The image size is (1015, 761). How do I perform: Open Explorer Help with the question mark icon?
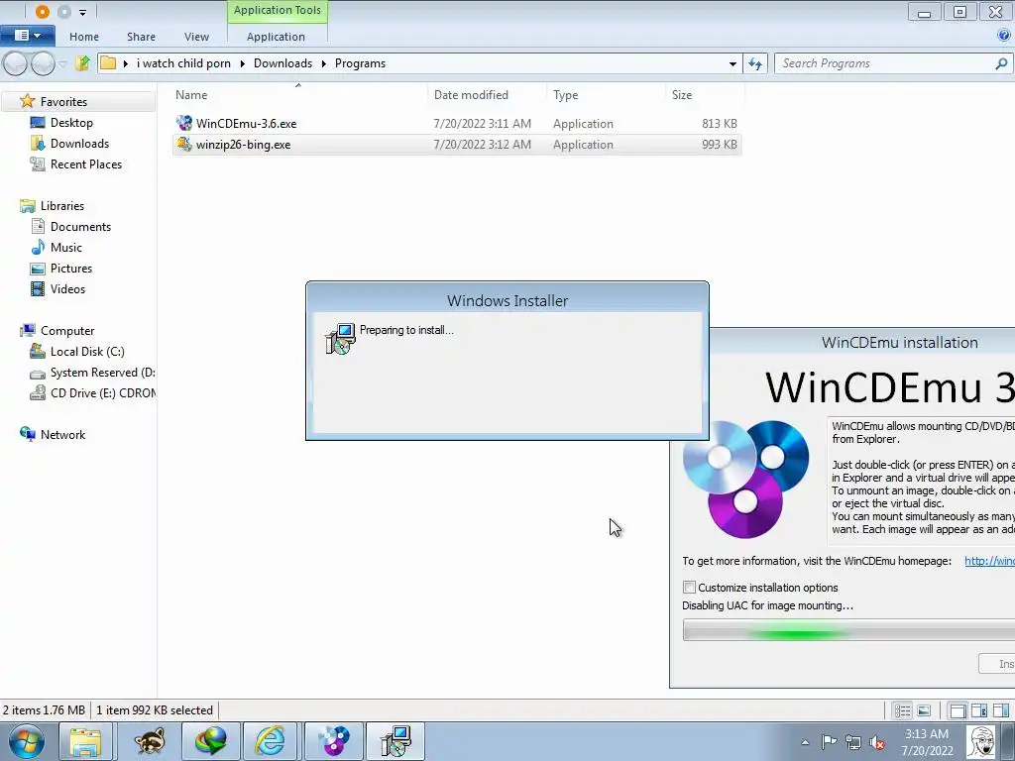pos(1004,36)
